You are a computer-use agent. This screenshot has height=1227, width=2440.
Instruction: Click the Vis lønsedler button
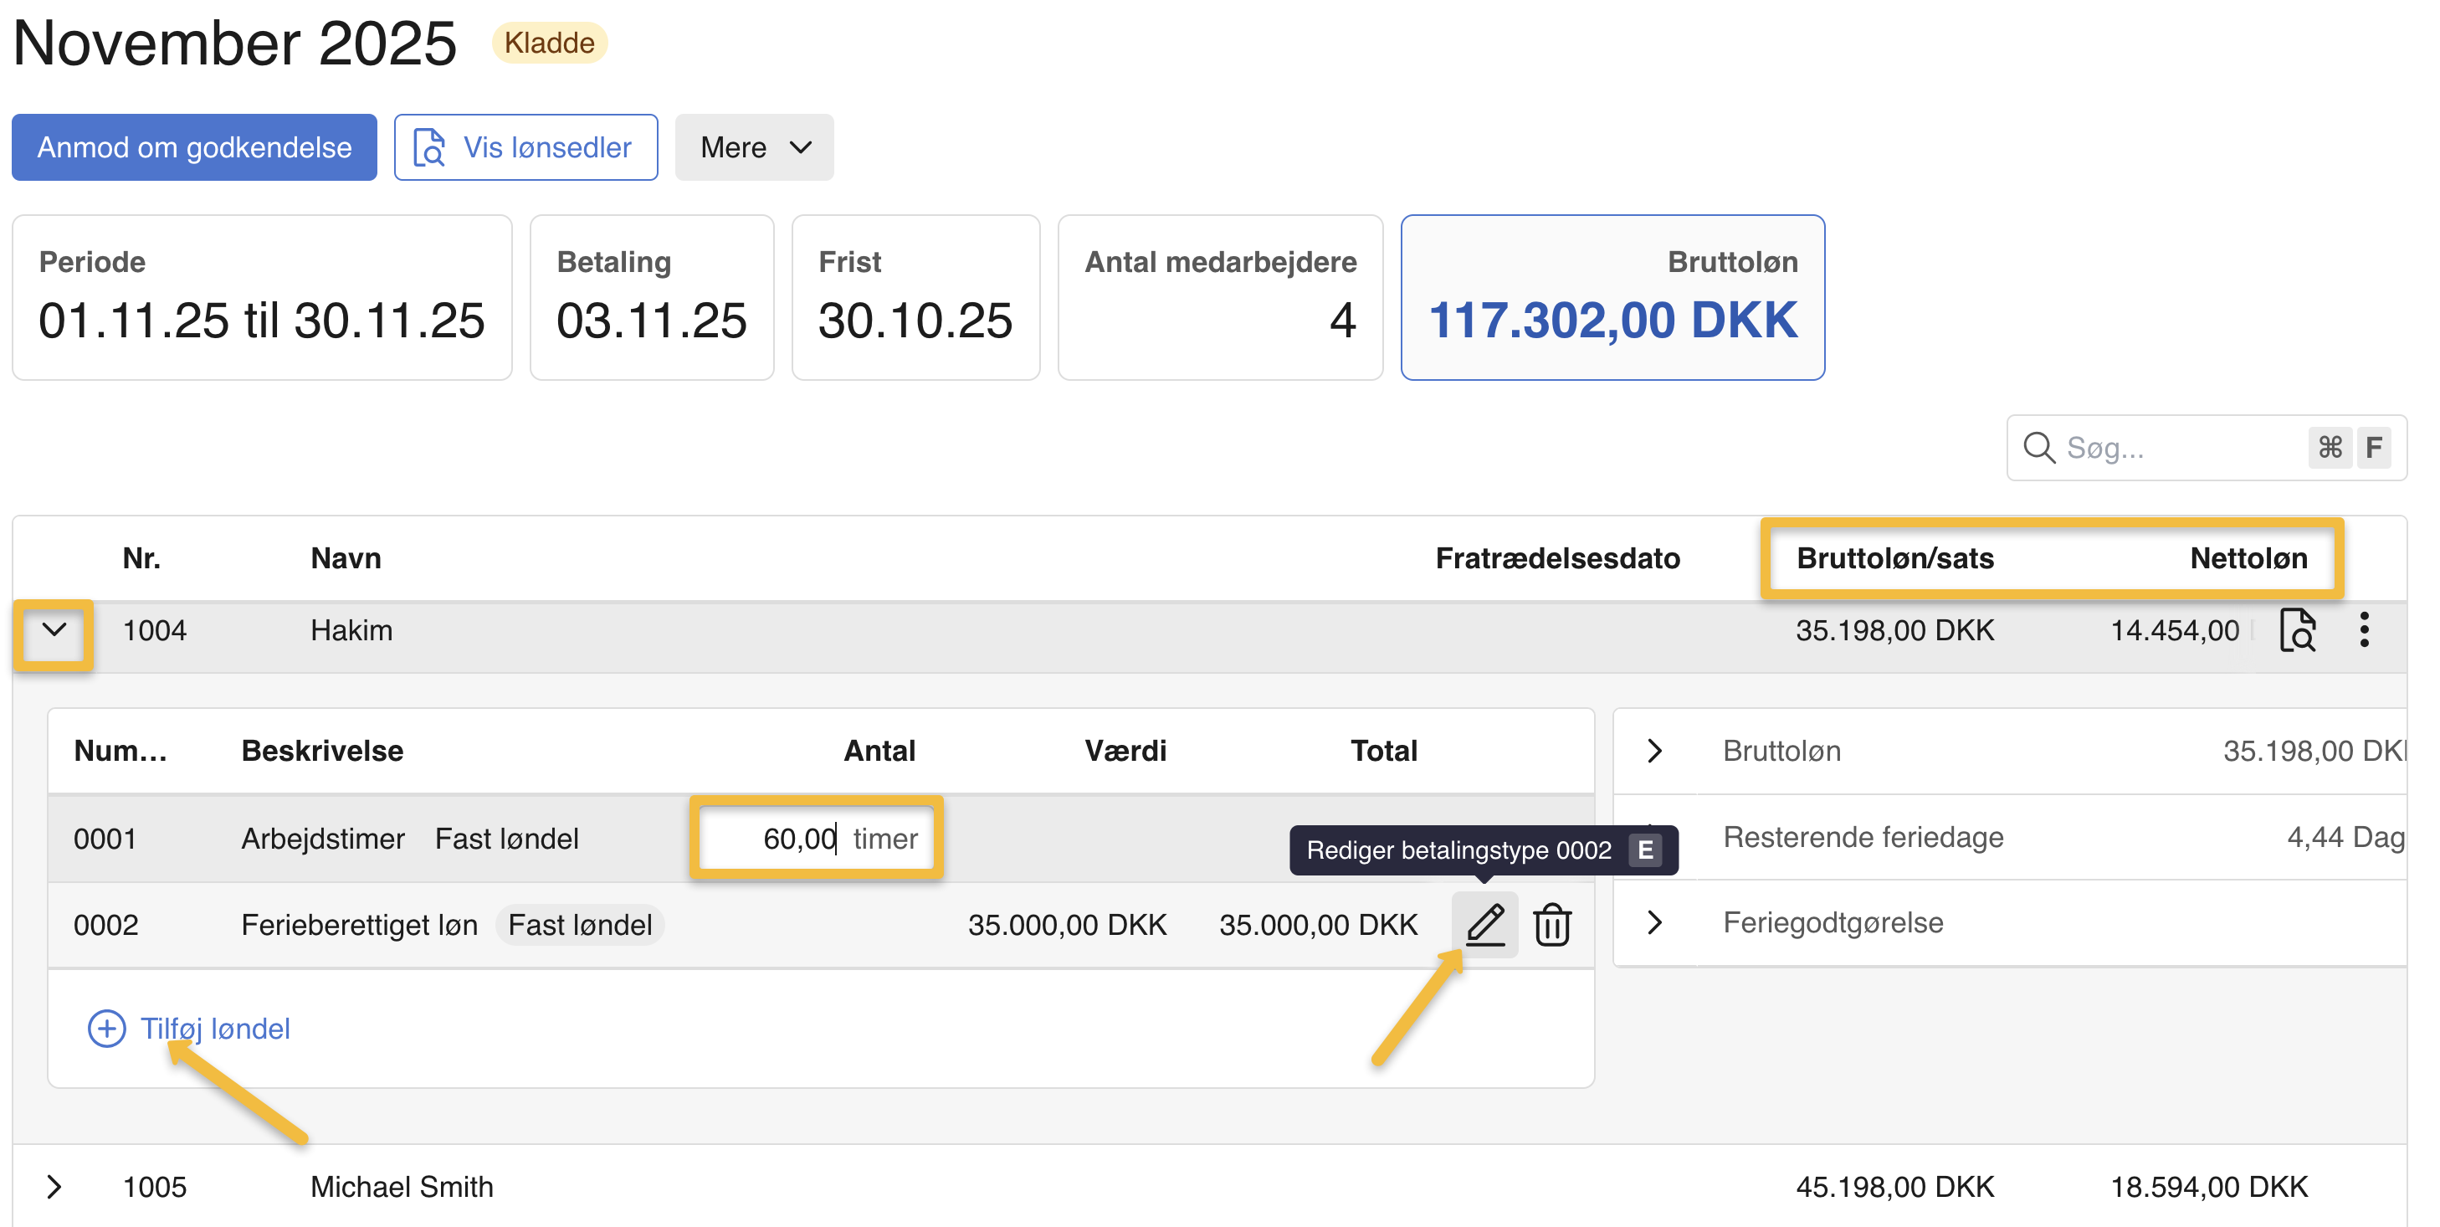pyautogui.click(x=546, y=148)
